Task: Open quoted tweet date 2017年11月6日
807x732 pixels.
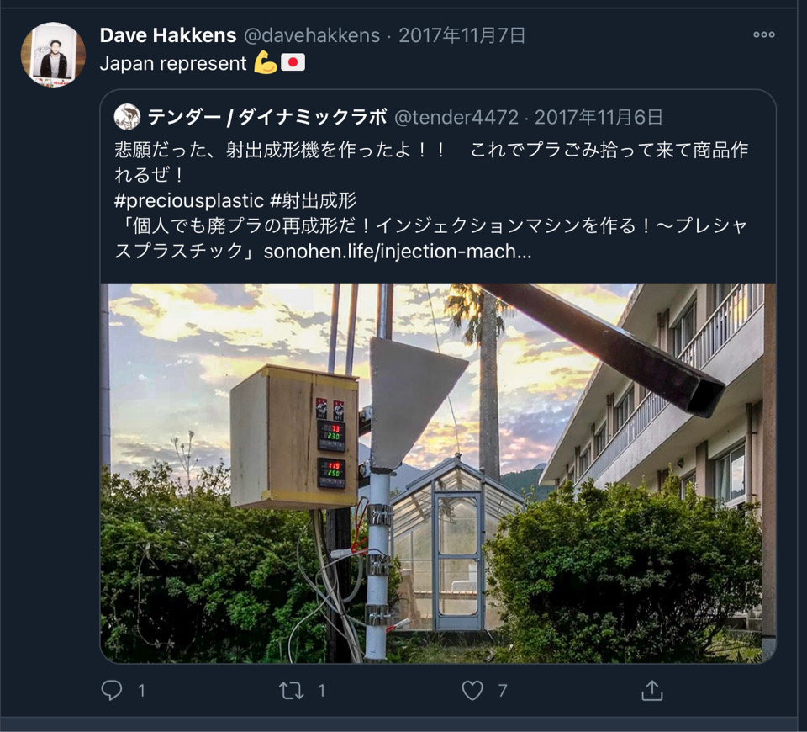Action: 599,118
